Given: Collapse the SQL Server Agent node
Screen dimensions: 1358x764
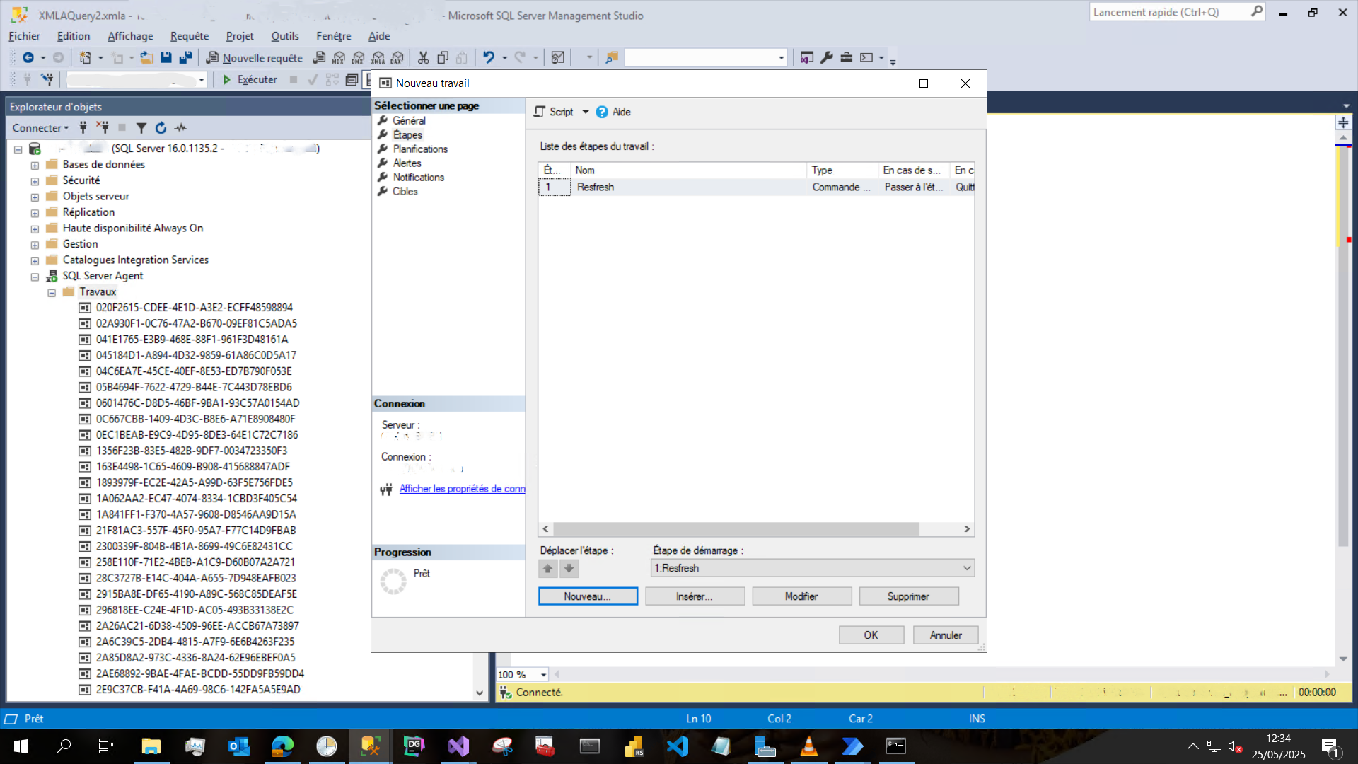Looking at the screenshot, I should pyautogui.click(x=35, y=277).
